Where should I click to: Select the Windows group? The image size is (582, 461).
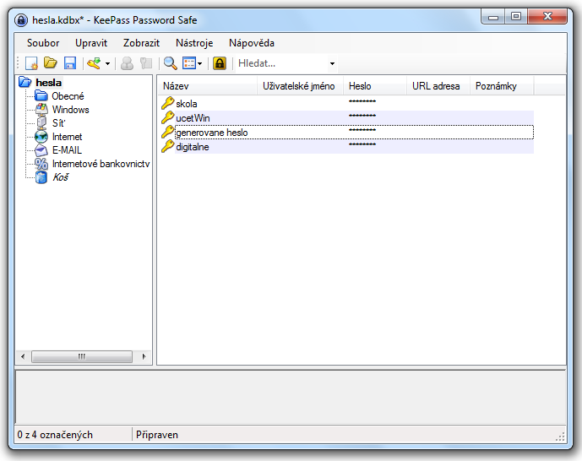[x=70, y=110]
